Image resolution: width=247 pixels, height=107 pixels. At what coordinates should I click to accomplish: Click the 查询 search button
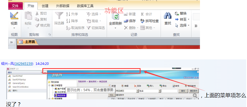(x=183, y=91)
